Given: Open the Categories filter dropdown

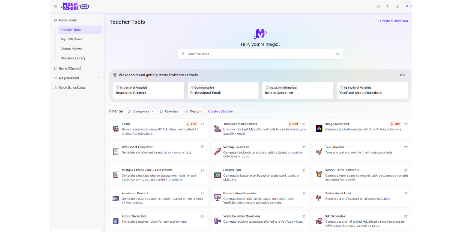Looking at the screenshot, I should click(141, 111).
